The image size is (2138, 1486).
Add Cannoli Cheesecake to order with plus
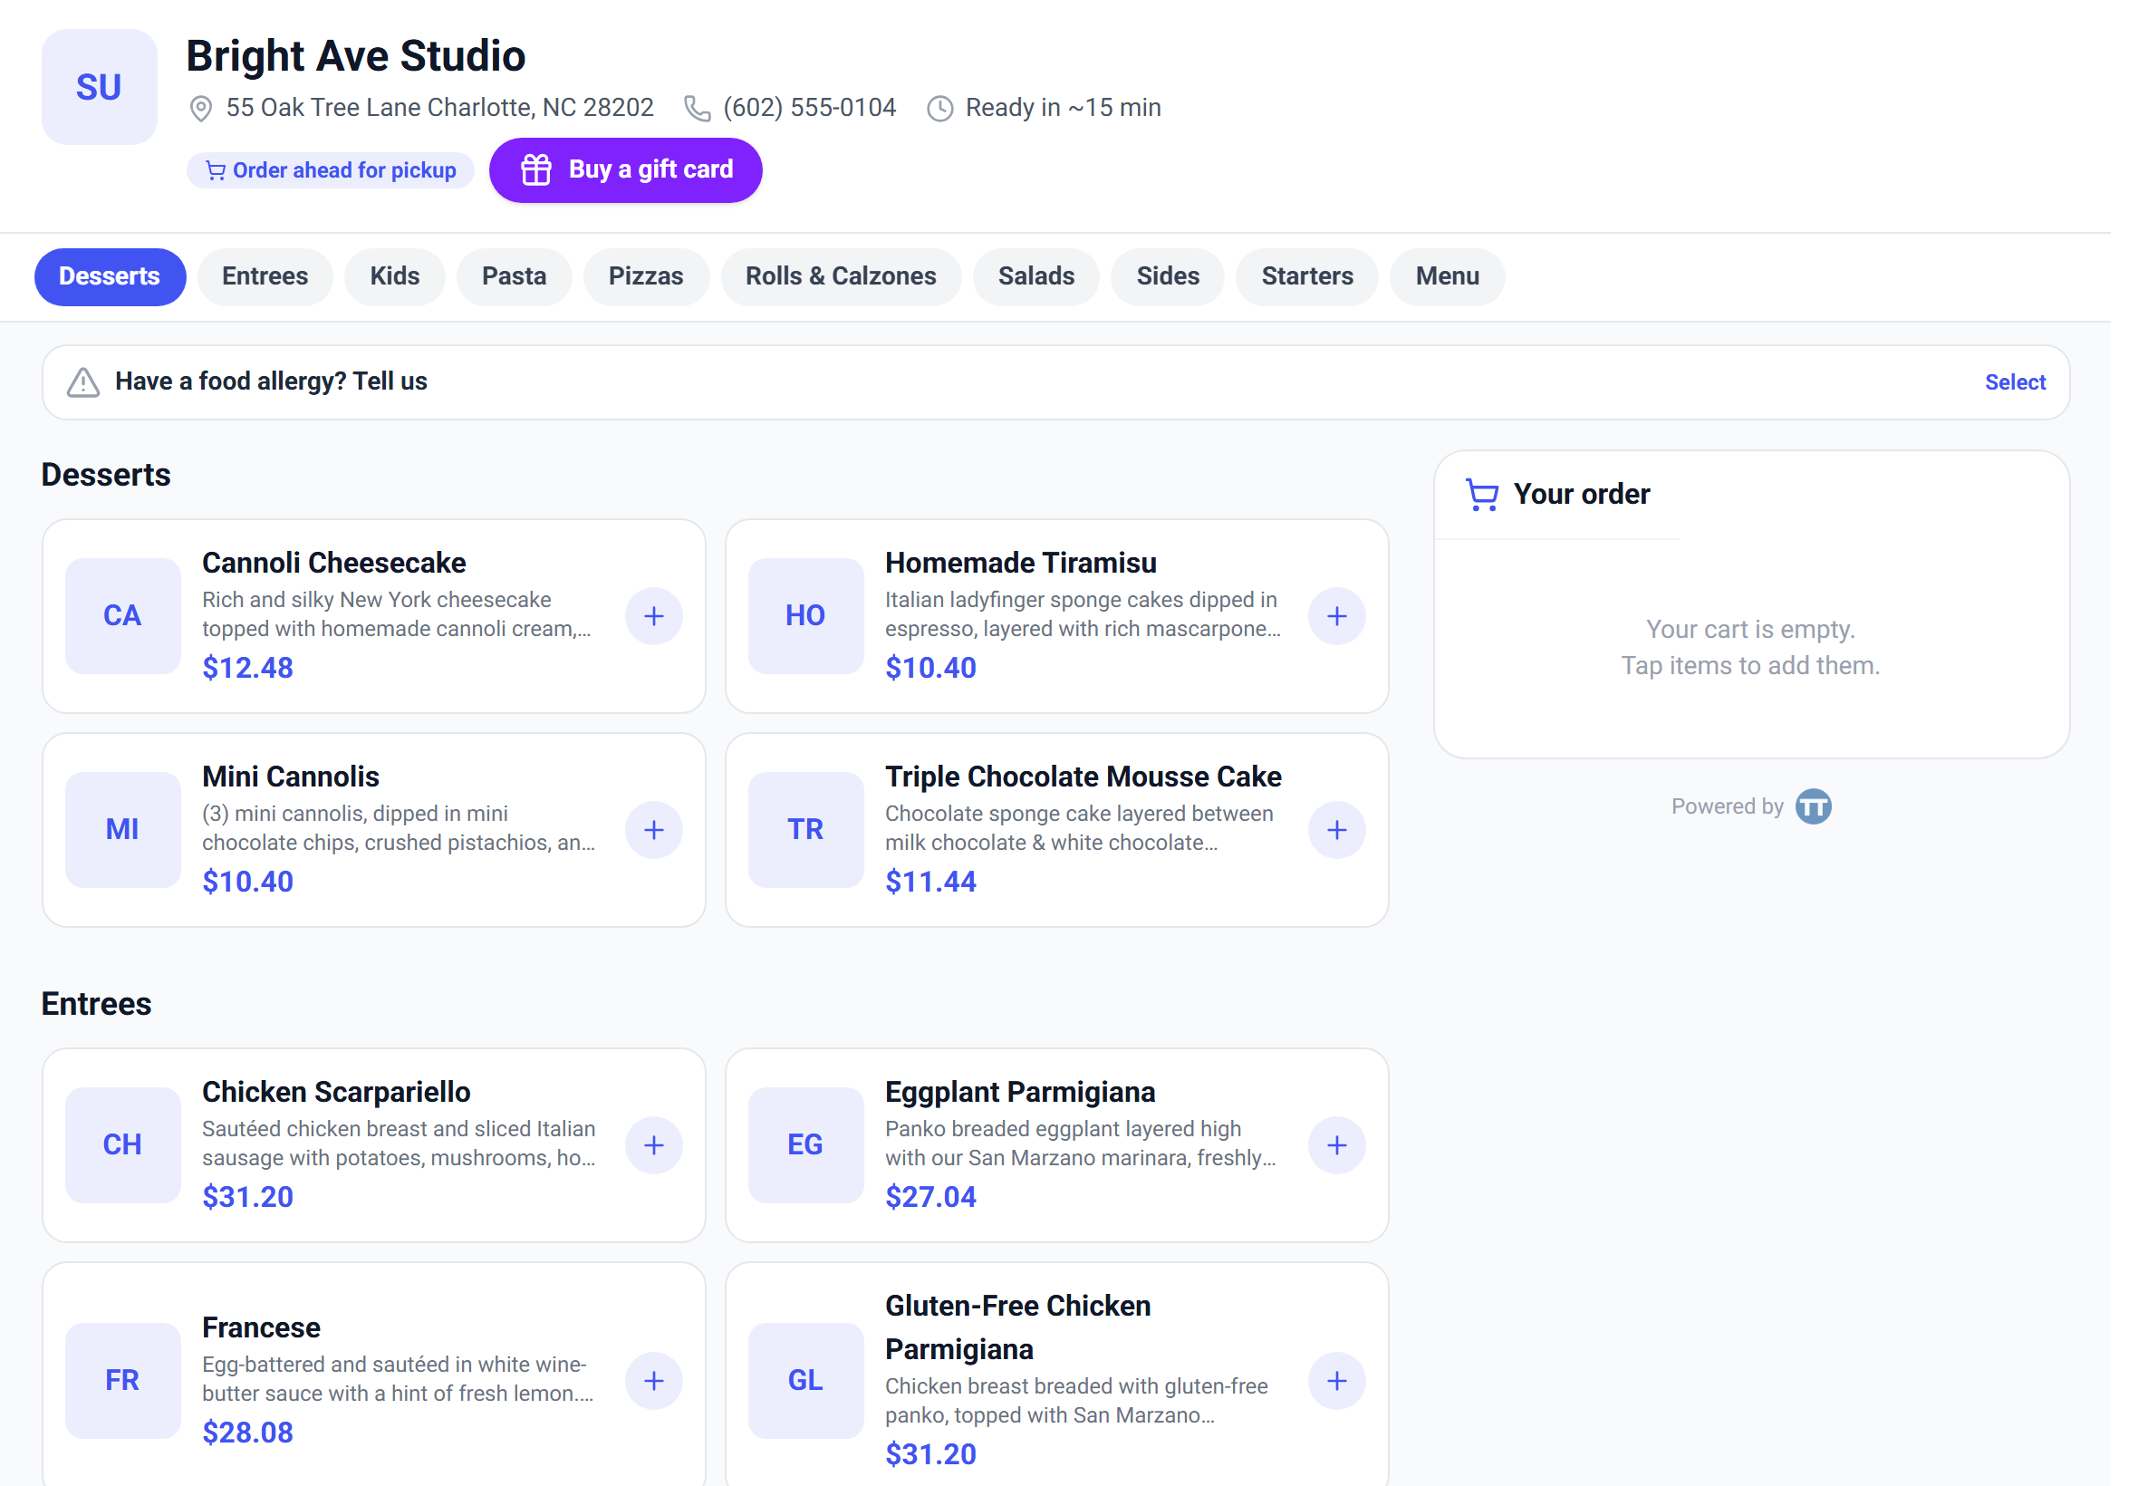pyautogui.click(x=653, y=615)
